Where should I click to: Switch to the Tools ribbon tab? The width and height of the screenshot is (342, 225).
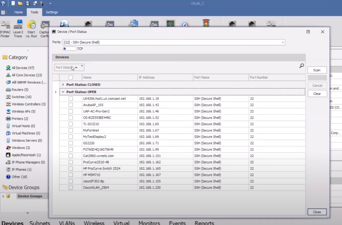(34, 12)
